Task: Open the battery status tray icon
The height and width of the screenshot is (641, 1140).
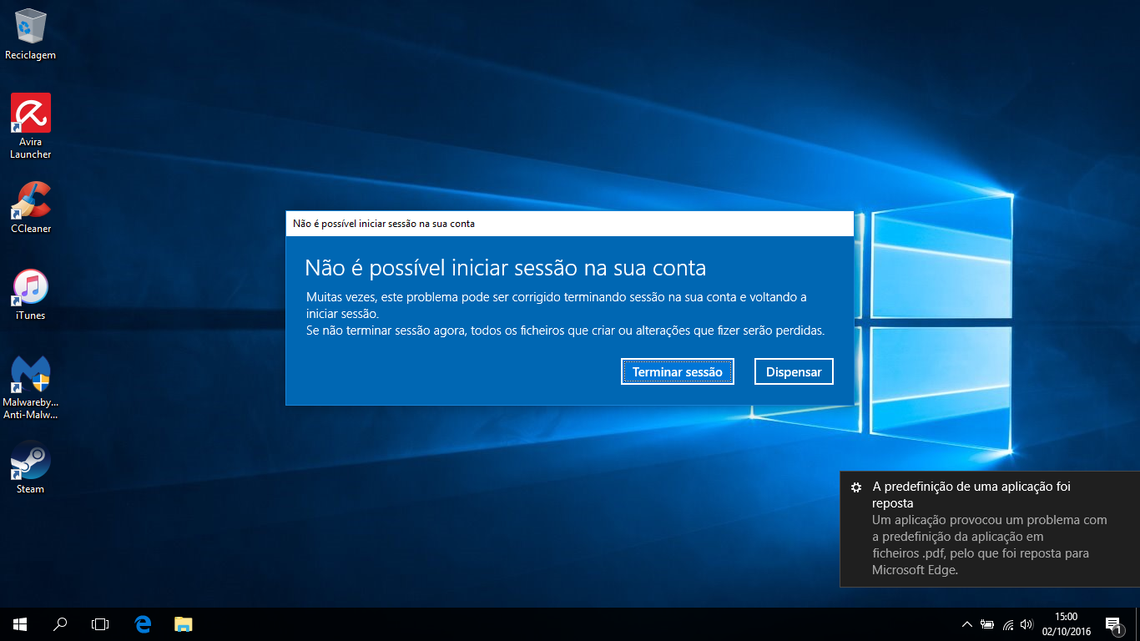Action: 987,624
